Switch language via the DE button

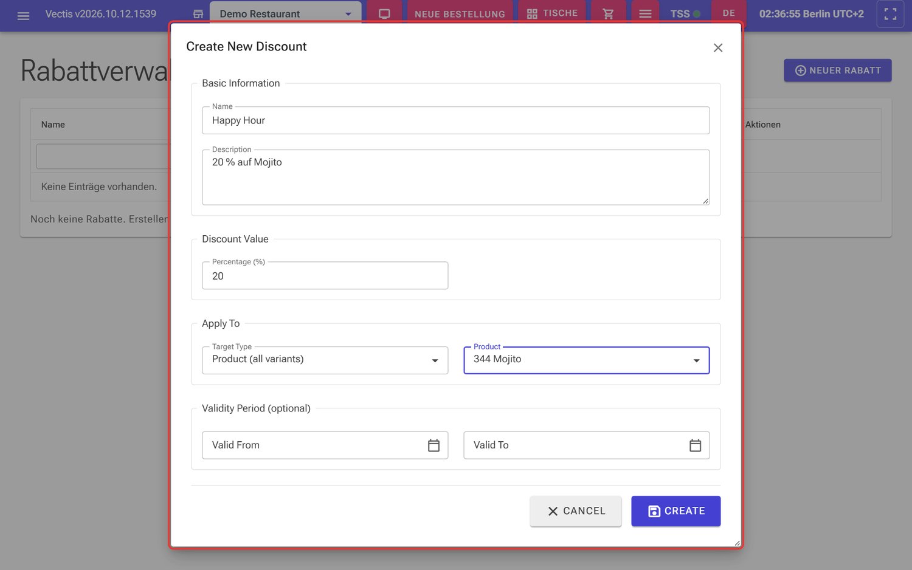729,13
